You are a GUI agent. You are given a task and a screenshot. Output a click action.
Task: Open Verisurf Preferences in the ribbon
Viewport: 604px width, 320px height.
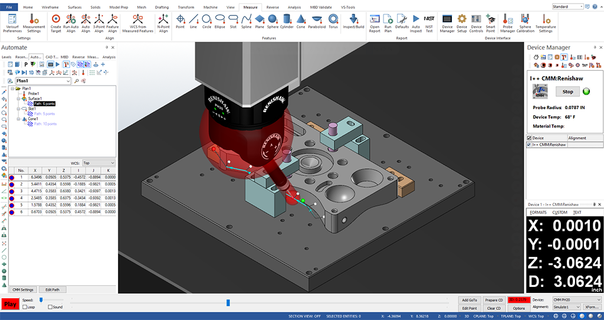pos(12,23)
